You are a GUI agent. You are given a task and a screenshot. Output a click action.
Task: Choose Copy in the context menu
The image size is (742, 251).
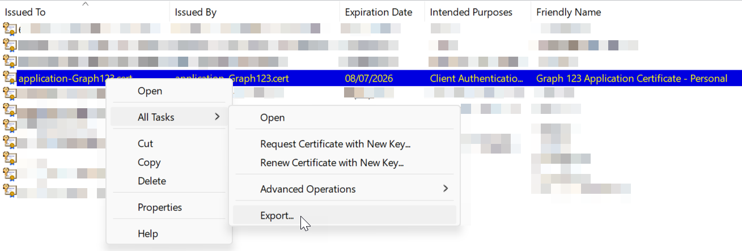(x=169, y=162)
